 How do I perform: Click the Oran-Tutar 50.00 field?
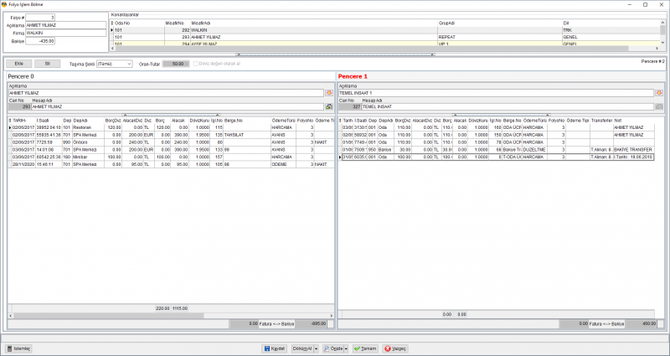176,64
